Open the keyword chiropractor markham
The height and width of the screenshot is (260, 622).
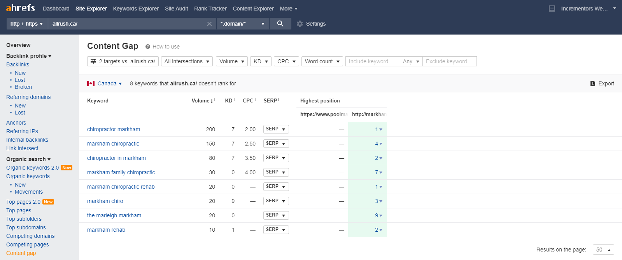click(x=114, y=129)
